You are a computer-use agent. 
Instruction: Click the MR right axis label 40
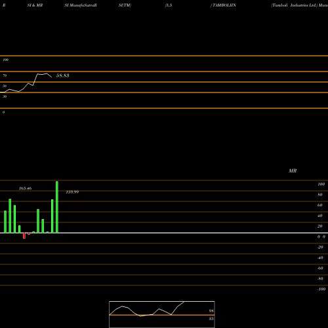320,216
